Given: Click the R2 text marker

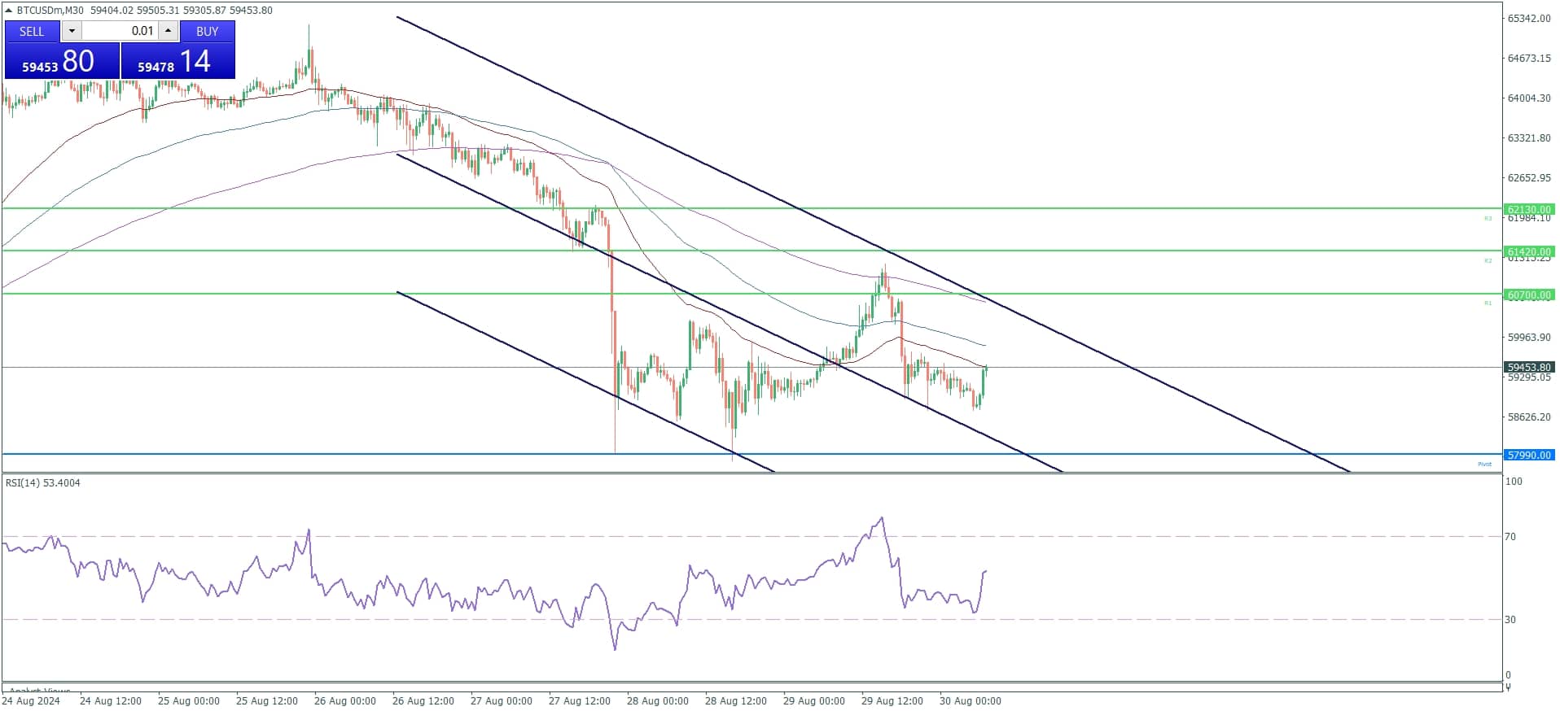Looking at the screenshot, I should (x=1488, y=260).
